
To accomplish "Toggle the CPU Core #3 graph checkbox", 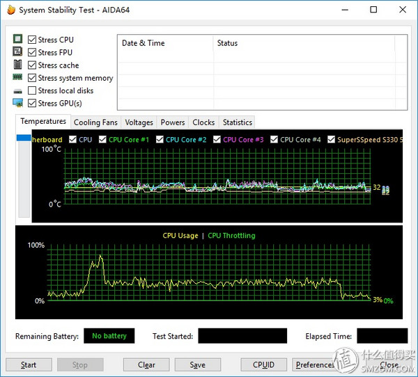I will pos(217,139).
